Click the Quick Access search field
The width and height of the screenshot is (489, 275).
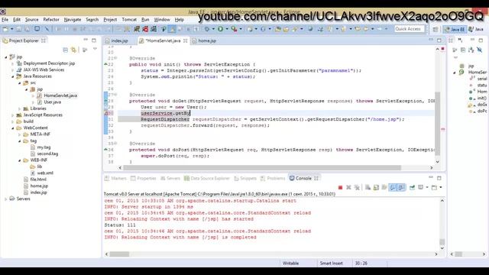coord(410,29)
